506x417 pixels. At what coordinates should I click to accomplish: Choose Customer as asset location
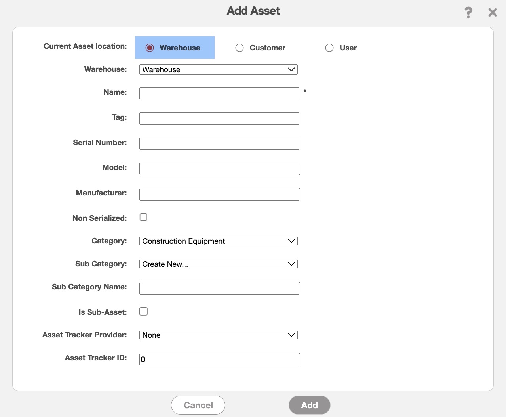(240, 48)
